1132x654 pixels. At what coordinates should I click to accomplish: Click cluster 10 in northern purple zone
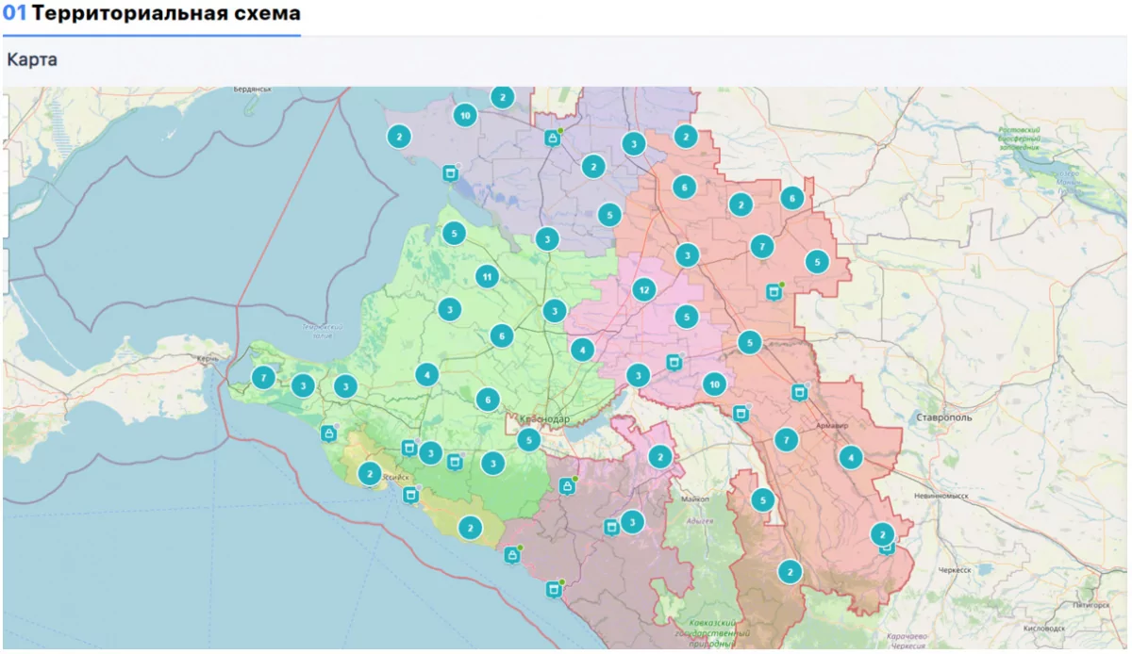click(463, 115)
